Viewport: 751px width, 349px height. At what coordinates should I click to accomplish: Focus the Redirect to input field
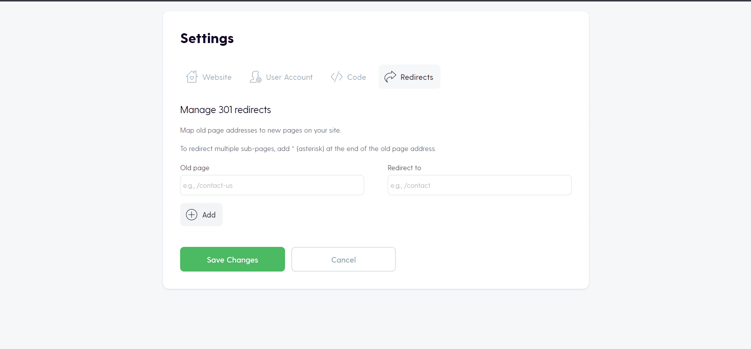480,185
